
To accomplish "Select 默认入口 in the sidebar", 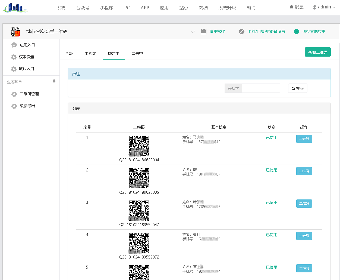I will (x=27, y=69).
